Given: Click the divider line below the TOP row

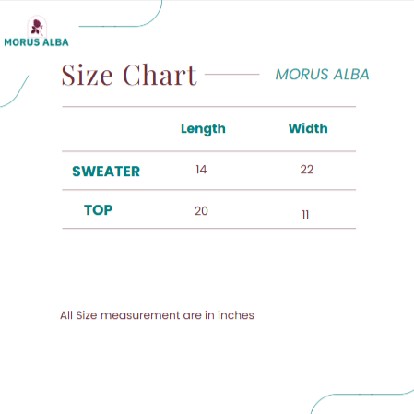Looking at the screenshot, I should pyautogui.click(x=209, y=229).
